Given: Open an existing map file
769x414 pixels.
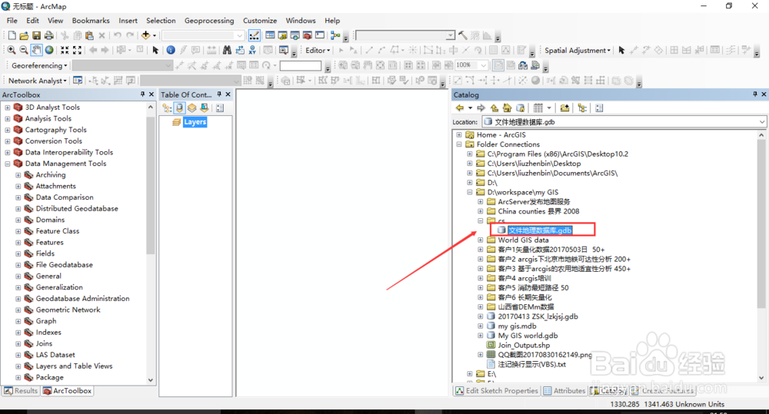Looking at the screenshot, I should (x=24, y=35).
